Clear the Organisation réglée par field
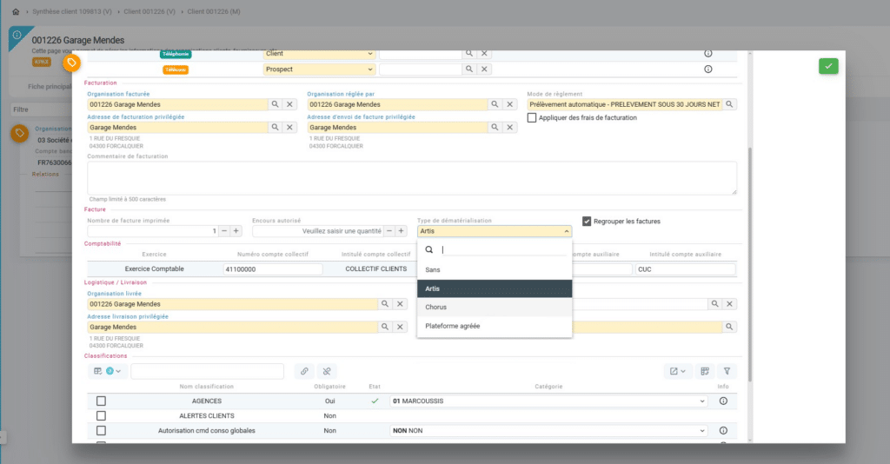This screenshot has width=890, height=464. coord(510,104)
